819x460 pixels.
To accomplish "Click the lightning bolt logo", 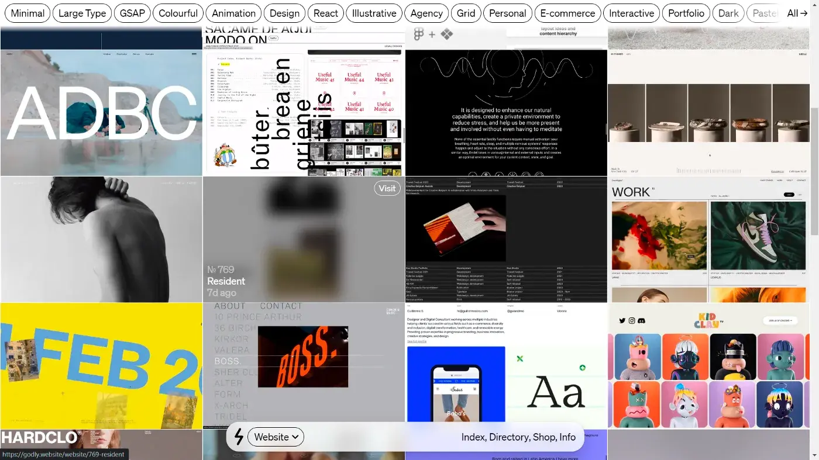I will coord(238,437).
